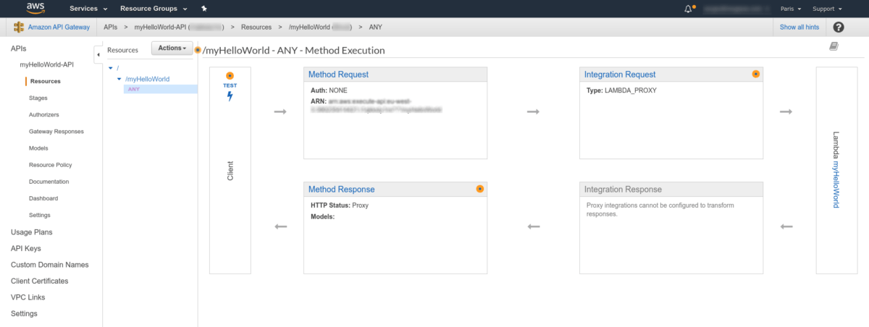Image resolution: width=869 pixels, height=327 pixels.
Task: Select myHelloWorld-API in the sidebar
Action: point(47,64)
